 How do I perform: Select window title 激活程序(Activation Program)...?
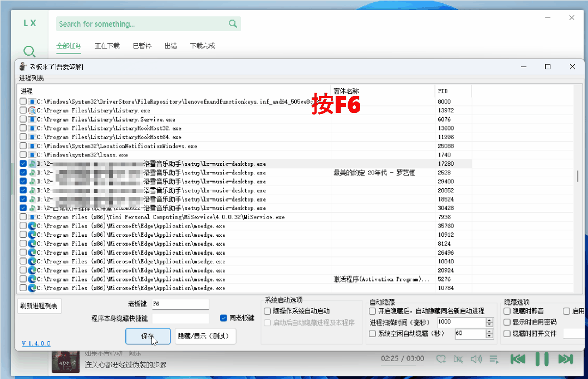point(381,279)
